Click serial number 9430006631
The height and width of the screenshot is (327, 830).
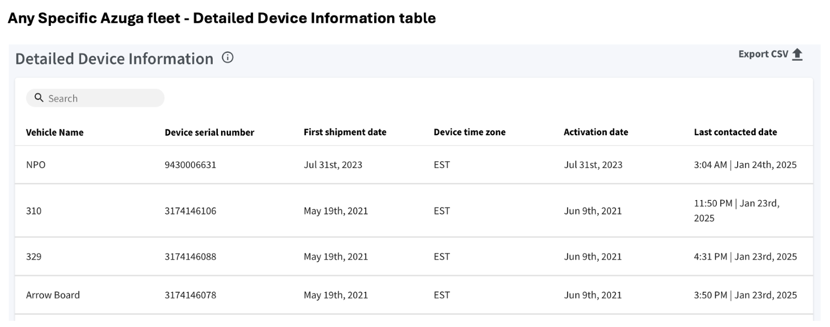[190, 165]
